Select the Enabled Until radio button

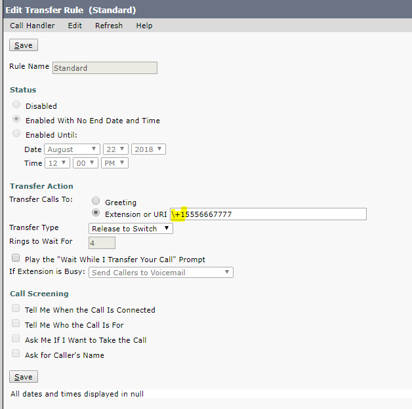point(16,134)
